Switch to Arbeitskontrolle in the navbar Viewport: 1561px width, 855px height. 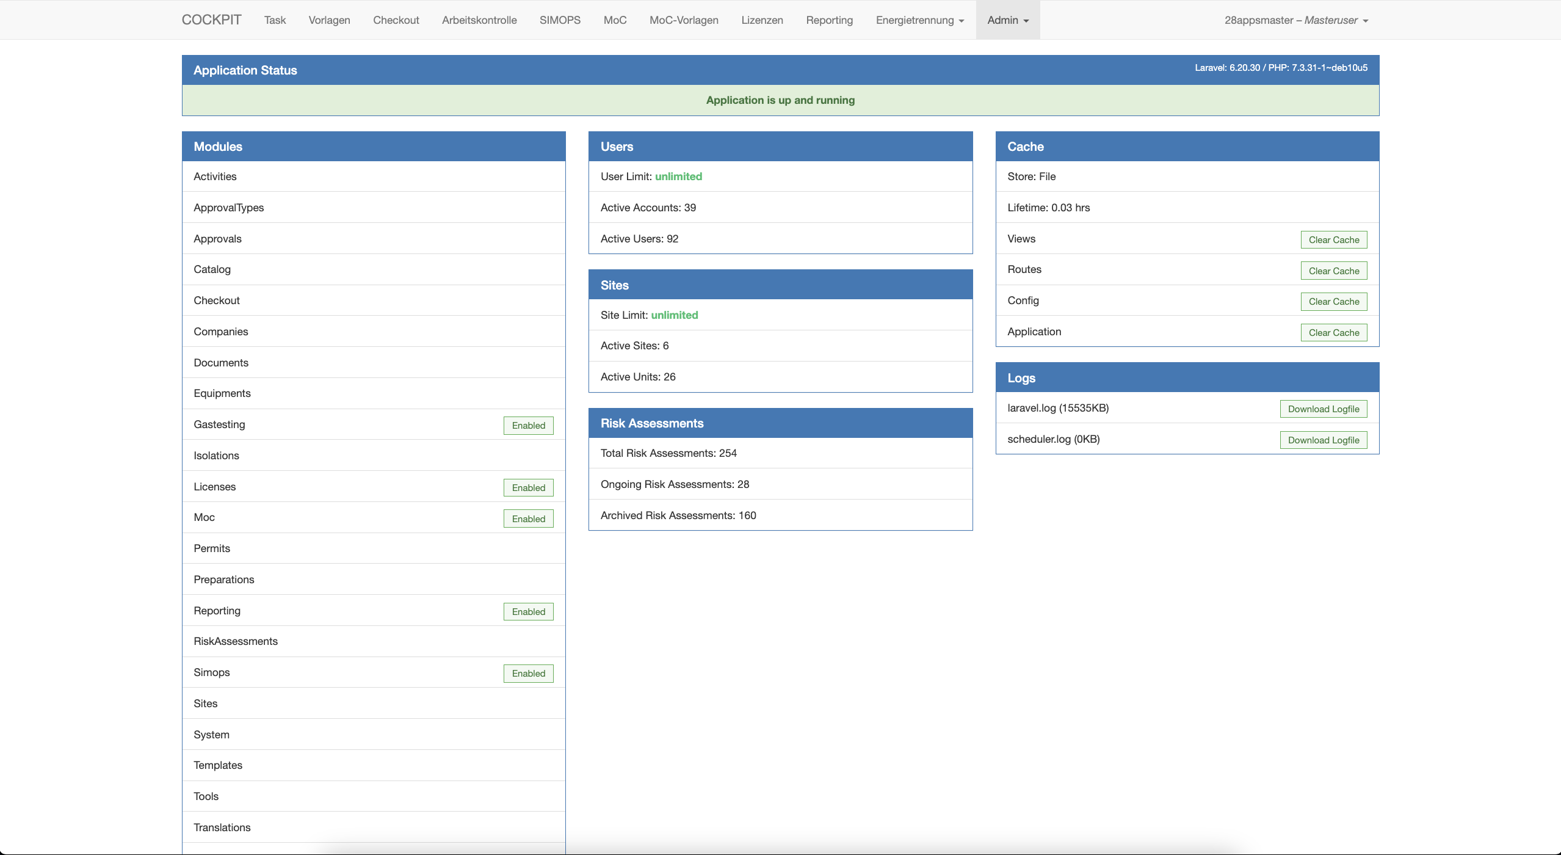pyautogui.click(x=479, y=20)
